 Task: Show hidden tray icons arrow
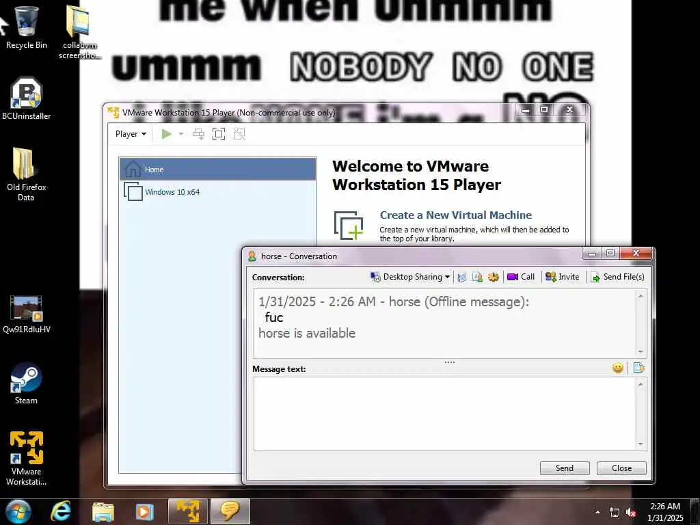click(597, 512)
